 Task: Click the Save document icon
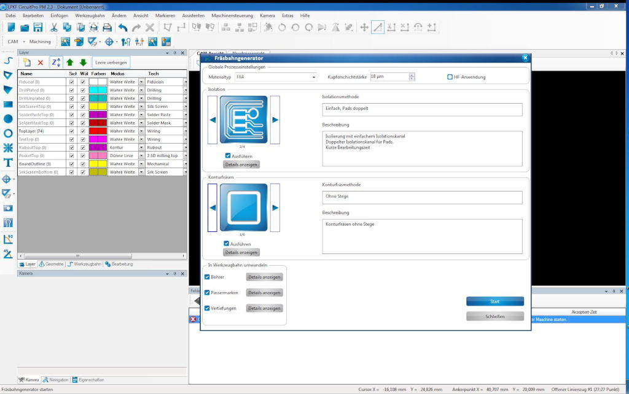38,28
